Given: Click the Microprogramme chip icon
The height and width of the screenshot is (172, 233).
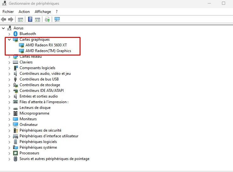Looking at the screenshot, I should pos(15,113).
